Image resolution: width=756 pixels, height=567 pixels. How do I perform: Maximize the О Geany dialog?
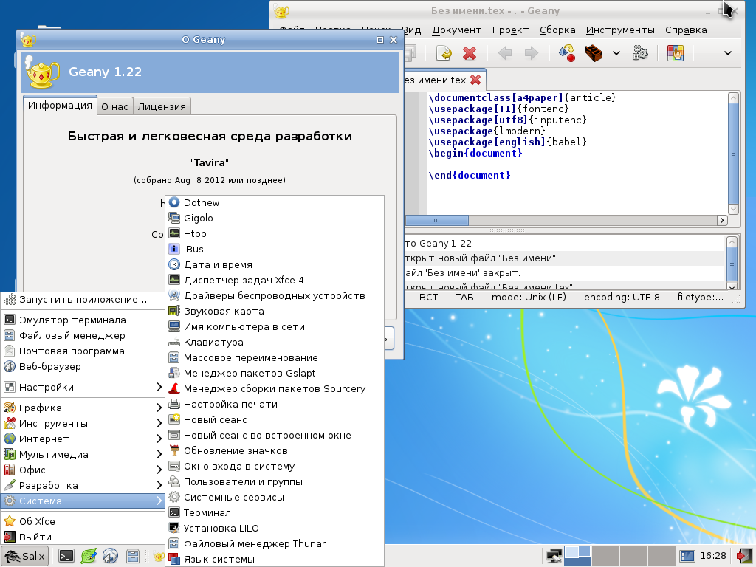[x=380, y=40]
